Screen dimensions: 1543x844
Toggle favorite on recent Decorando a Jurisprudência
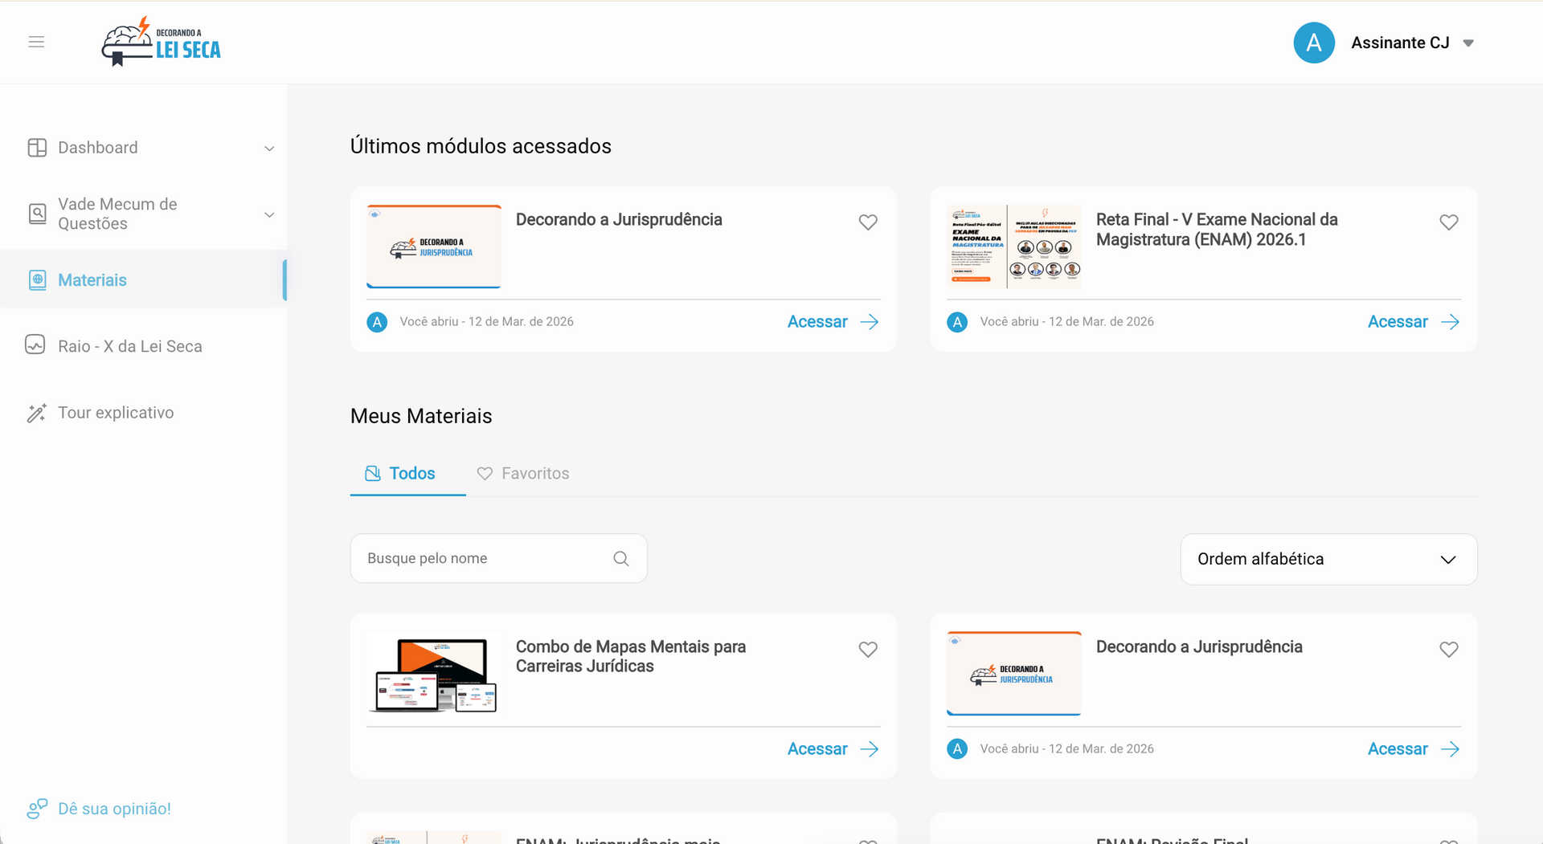[868, 222]
